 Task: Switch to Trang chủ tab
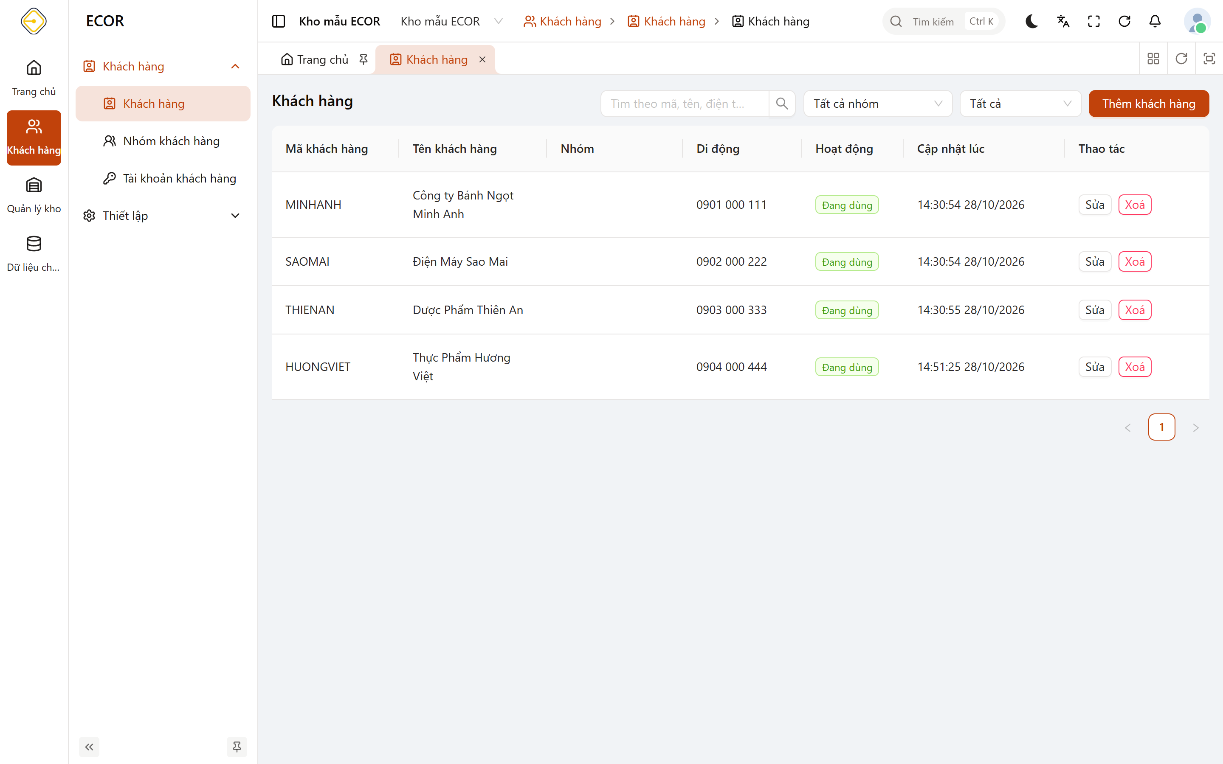323,59
